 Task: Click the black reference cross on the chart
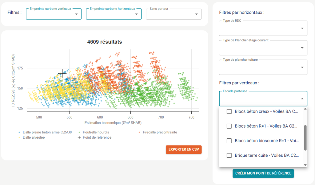click(62, 73)
